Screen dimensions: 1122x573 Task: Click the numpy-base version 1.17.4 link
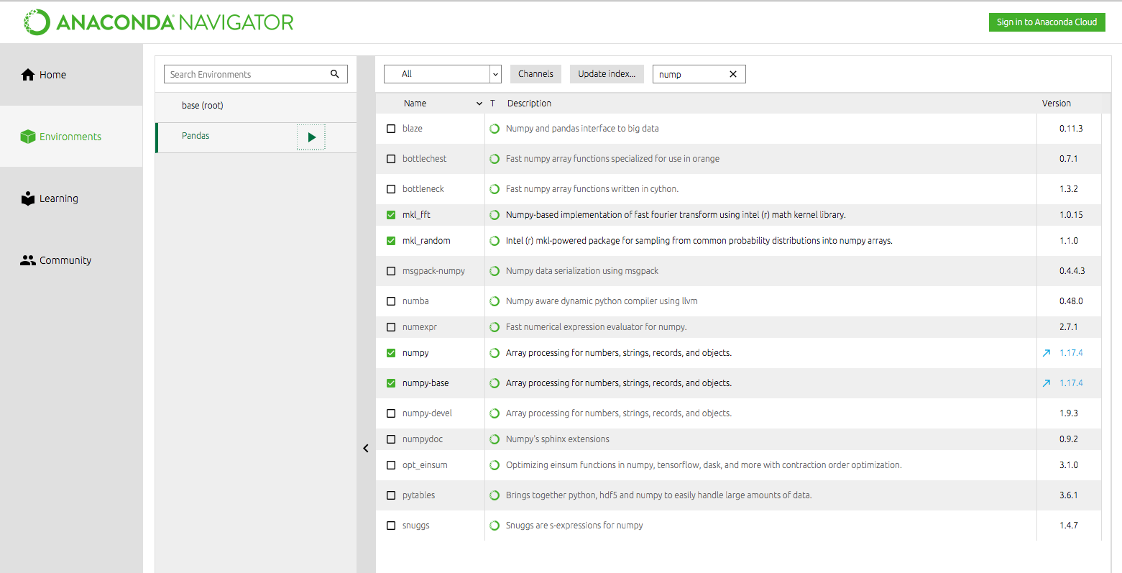(x=1071, y=383)
